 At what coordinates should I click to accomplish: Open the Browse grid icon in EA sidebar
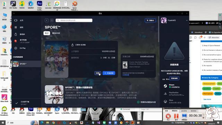(16, 27)
